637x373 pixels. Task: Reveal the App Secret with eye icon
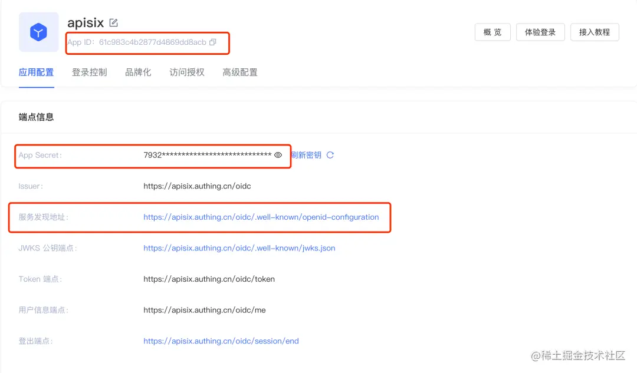pyautogui.click(x=278, y=155)
